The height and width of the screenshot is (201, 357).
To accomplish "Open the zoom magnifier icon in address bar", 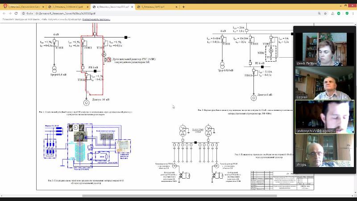I will point(320,14).
